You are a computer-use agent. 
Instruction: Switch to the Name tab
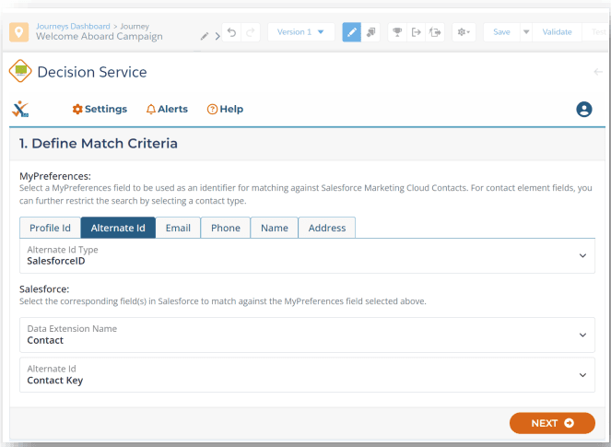(x=275, y=228)
